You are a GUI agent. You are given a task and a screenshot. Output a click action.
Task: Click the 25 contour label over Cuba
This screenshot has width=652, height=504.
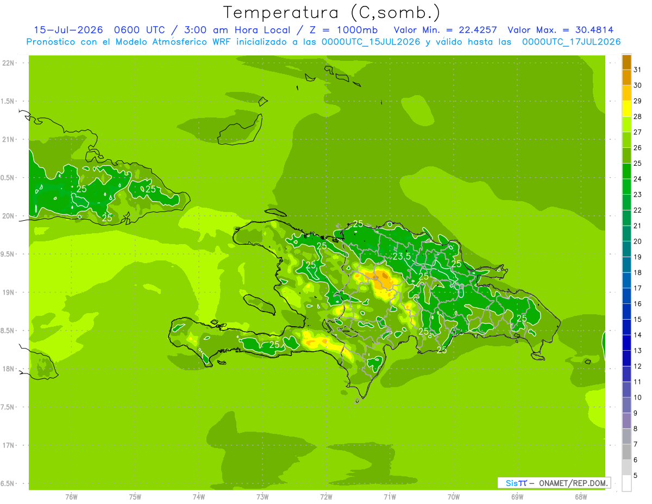click(x=81, y=189)
